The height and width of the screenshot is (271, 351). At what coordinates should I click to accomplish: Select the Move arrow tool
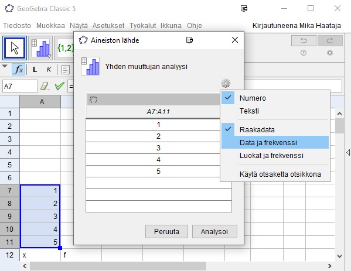pos(15,48)
